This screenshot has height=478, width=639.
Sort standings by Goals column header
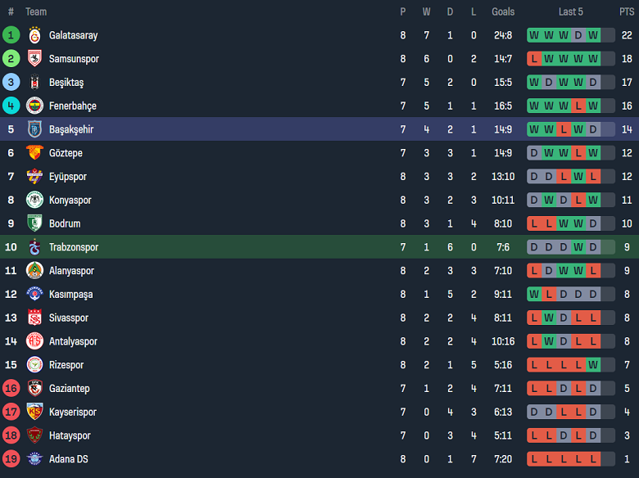coord(503,11)
